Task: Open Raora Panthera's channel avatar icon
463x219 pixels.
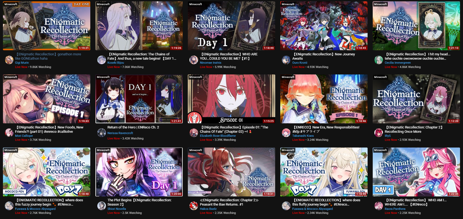Action: point(379,206)
